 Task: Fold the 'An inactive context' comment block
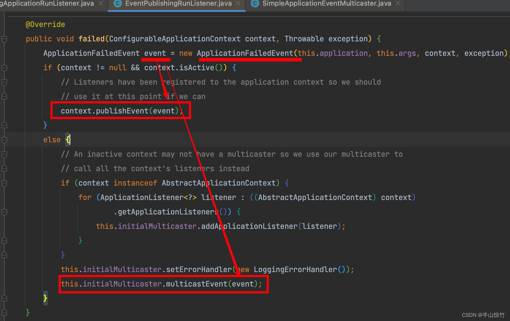pyautogui.click(x=4, y=154)
